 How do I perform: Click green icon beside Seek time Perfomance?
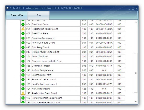coord(23,38)
